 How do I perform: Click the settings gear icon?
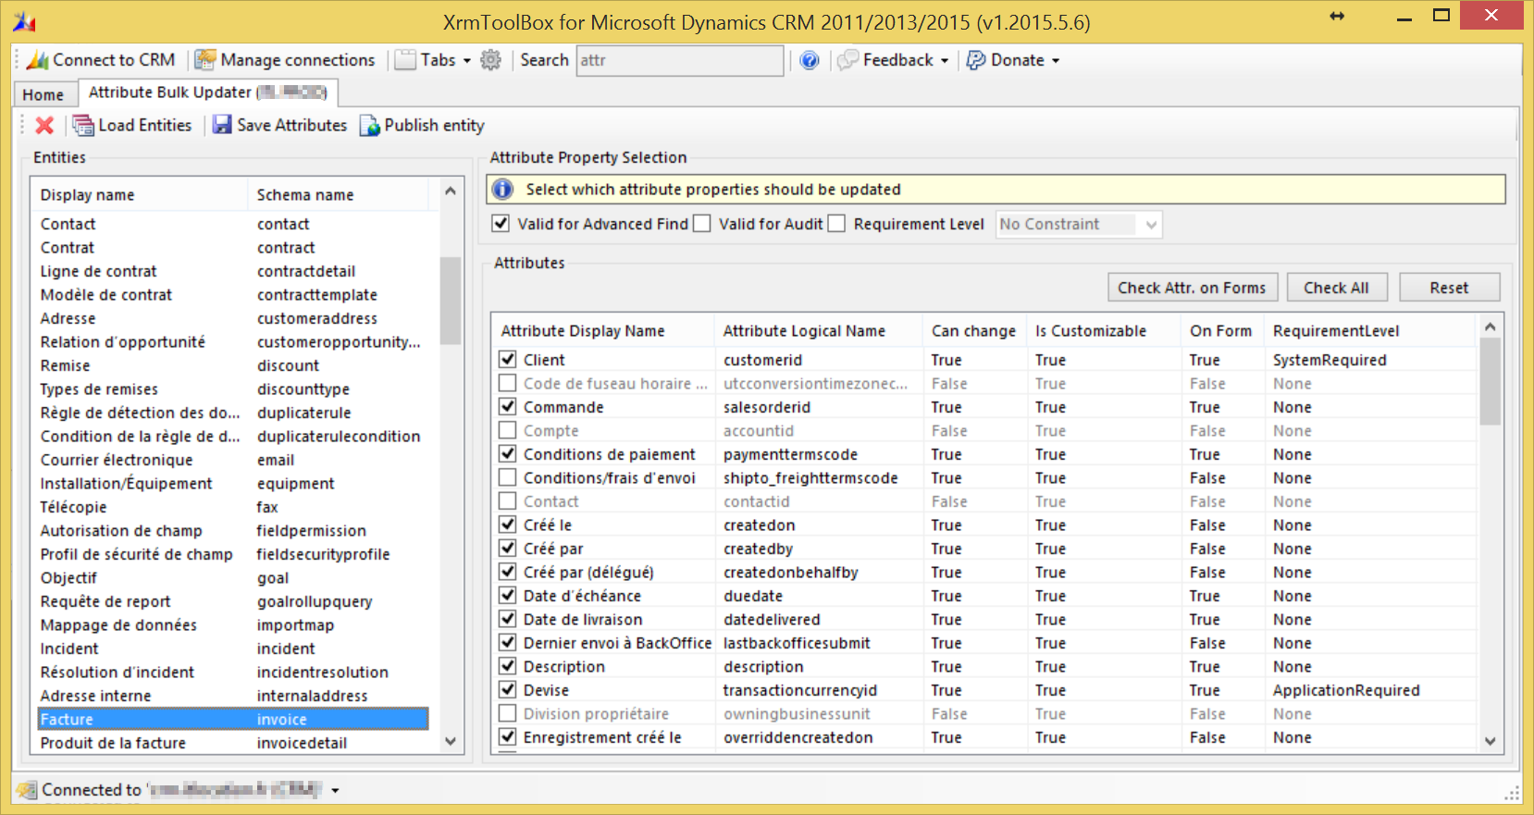pos(490,60)
